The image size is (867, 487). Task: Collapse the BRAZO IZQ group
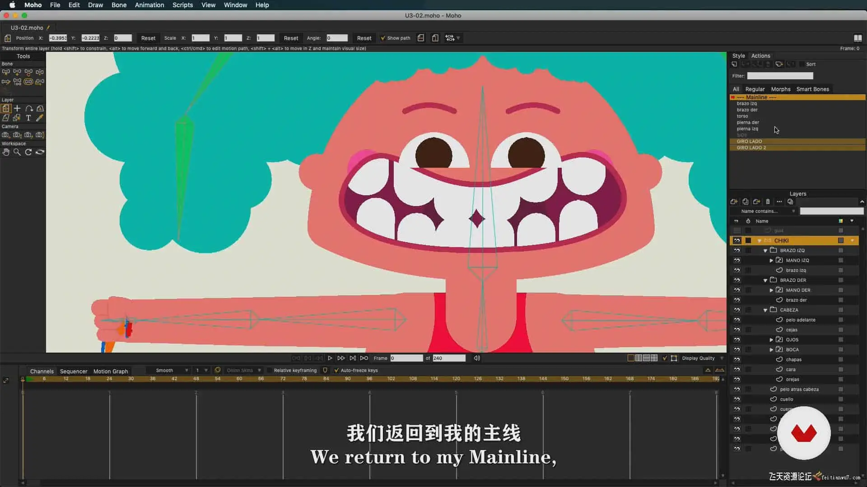[x=765, y=251]
